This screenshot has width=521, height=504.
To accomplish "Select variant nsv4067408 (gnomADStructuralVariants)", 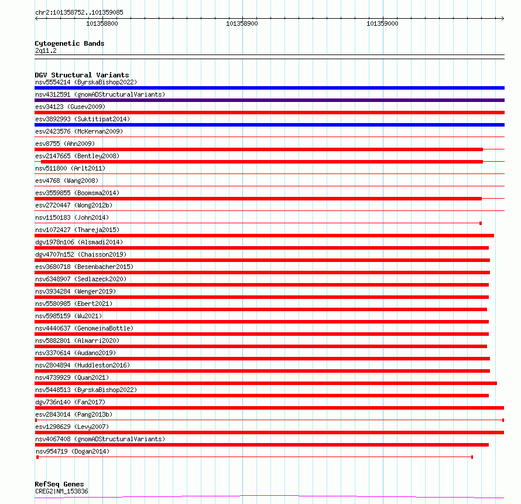I will click(x=100, y=439).
